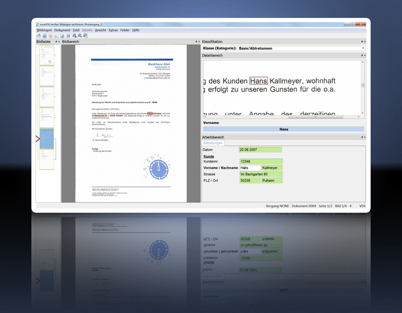The height and width of the screenshot is (313, 402).
Task: Open the Dokument menu
Action: [x=62, y=30]
